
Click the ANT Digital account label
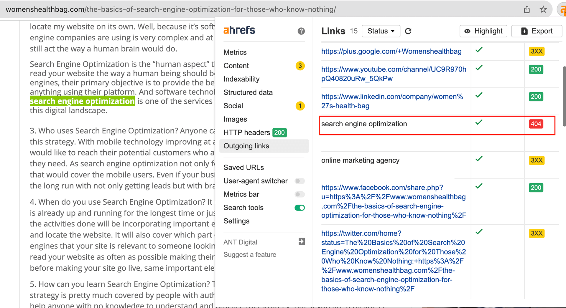pyautogui.click(x=240, y=242)
